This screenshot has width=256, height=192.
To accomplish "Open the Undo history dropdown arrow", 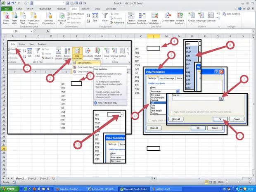I will (x=16, y=3).
